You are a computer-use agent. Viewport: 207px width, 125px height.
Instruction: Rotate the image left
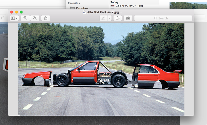(117, 18)
